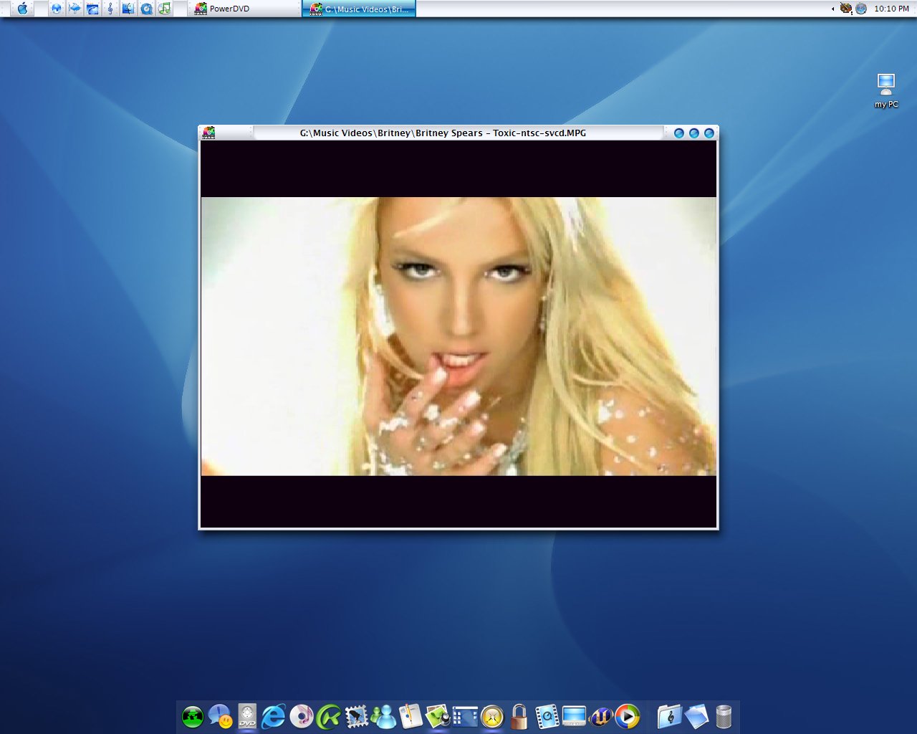Open the blue browser quick launch icon
Viewport: 917px width, 734px height.
click(x=92, y=9)
